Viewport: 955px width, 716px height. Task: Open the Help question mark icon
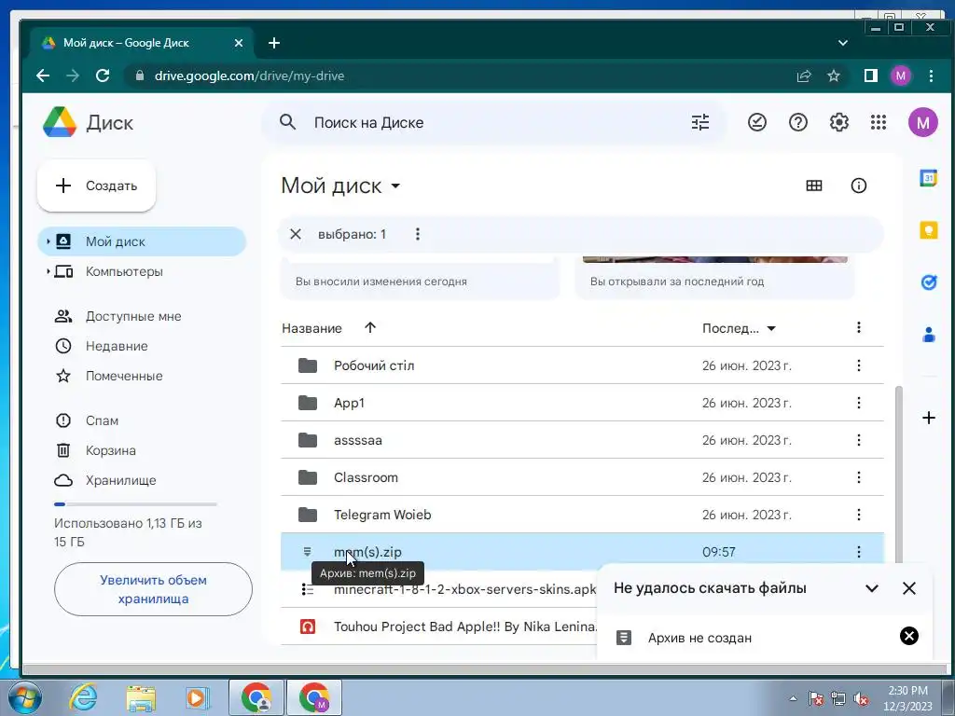coord(798,122)
